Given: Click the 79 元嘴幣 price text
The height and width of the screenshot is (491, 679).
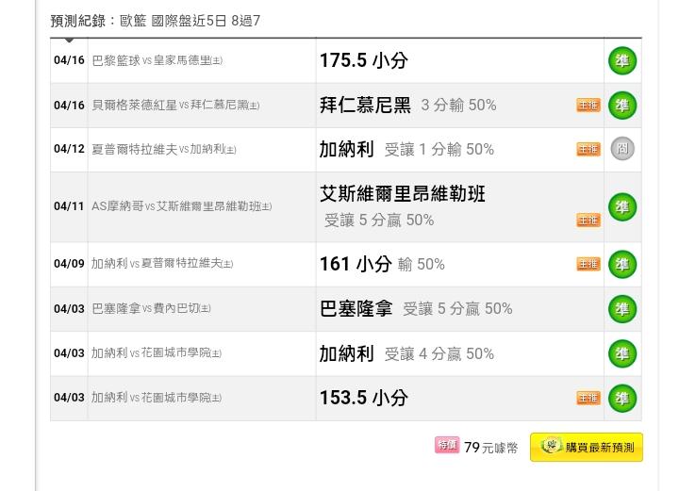Looking at the screenshot, I should [490, 448].
